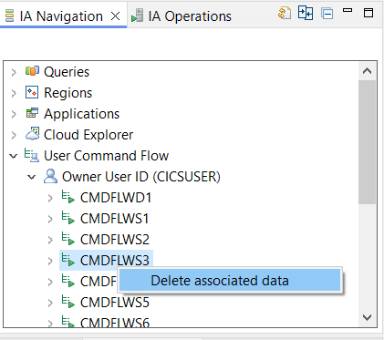The height and width of the screenshot is (340, 384).
Task: Select the Queries tree item
Action: [x=67, y=72]
